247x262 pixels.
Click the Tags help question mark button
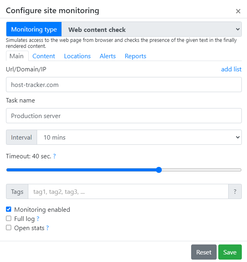(x=235, y=191)
